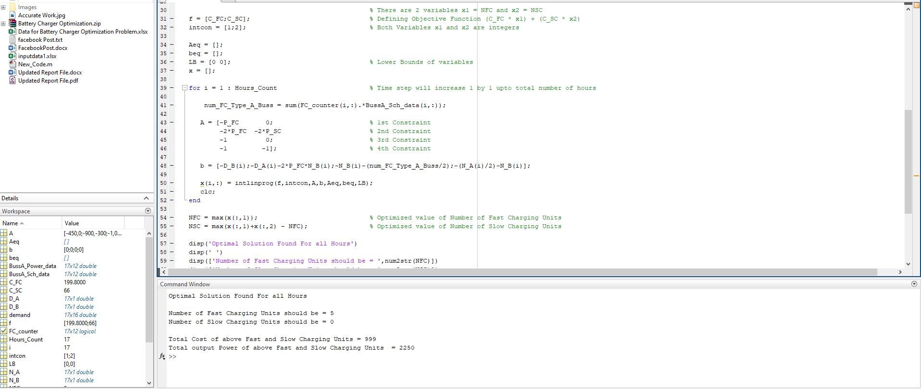Click the variable icon for demand
The width and height of the screenshot is (921, 389).
click(x=4, y=315)
